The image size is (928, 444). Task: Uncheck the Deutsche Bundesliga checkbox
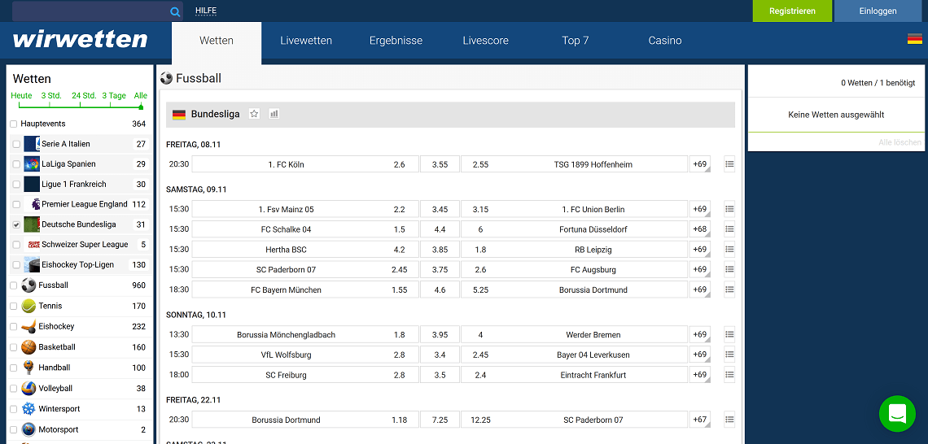16,224
